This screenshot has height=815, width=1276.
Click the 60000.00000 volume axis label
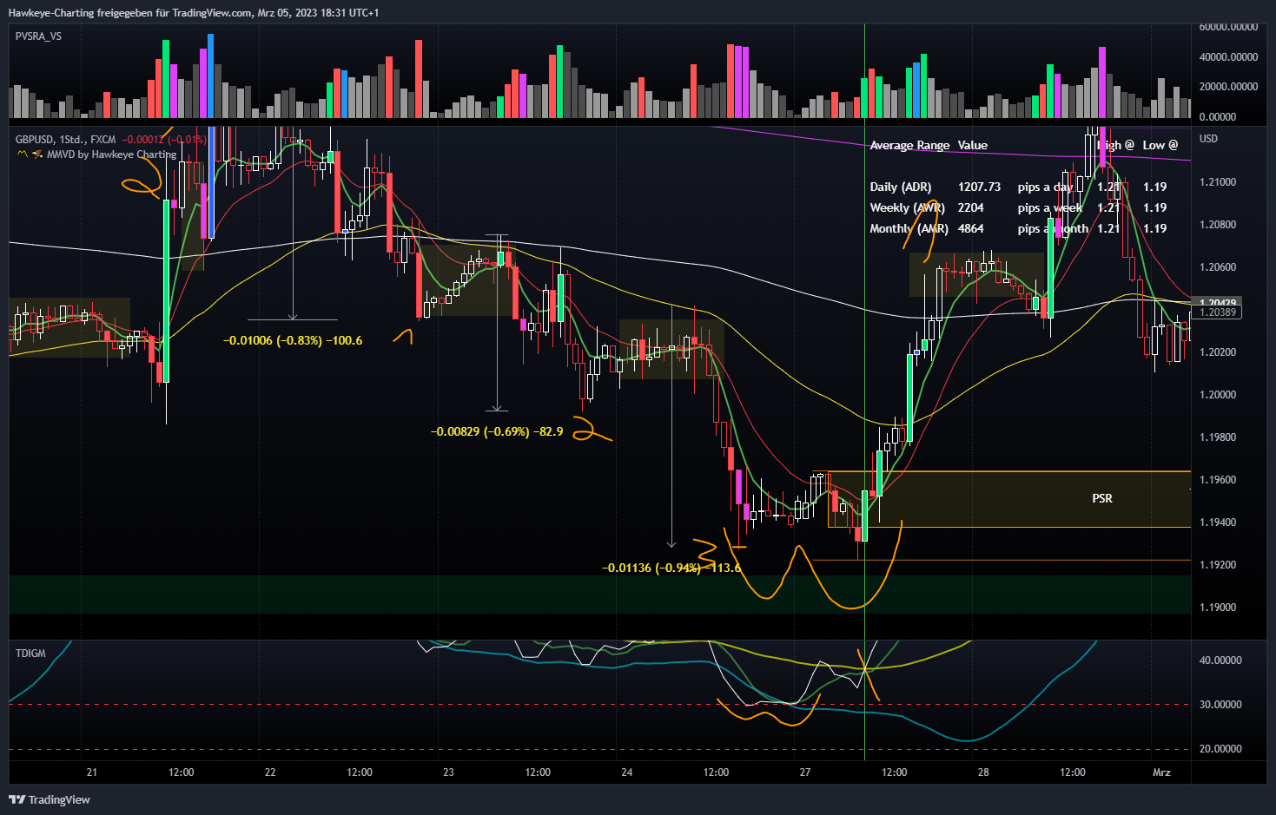(1228, 27)
